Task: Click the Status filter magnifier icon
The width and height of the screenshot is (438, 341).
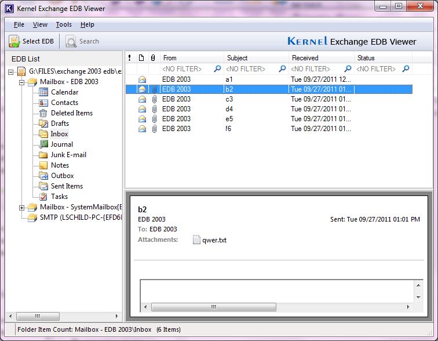Action: coord(406,68)
